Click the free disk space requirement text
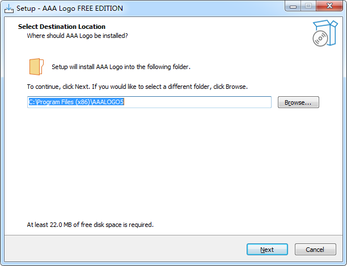 [x=90, y=225]
